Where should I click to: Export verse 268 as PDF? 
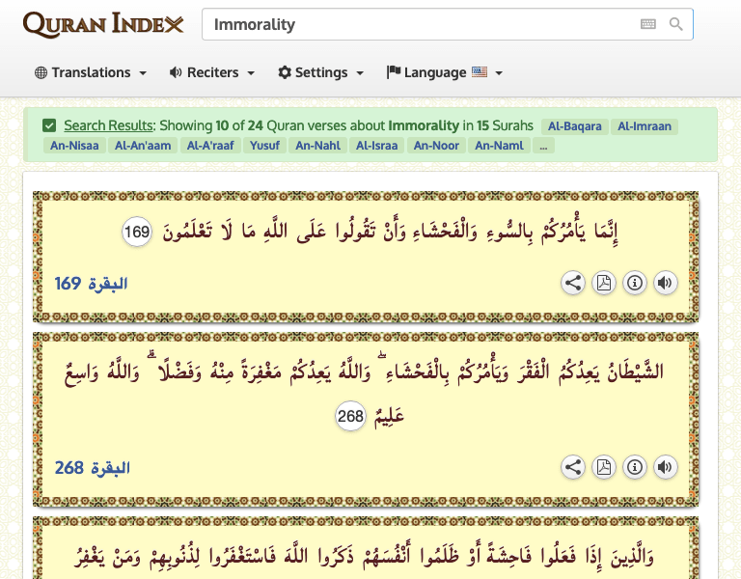pos(603,467)
